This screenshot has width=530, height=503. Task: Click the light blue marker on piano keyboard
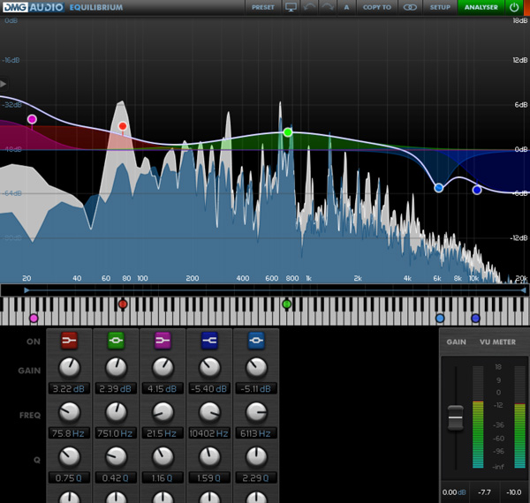(x=440, y=318)
